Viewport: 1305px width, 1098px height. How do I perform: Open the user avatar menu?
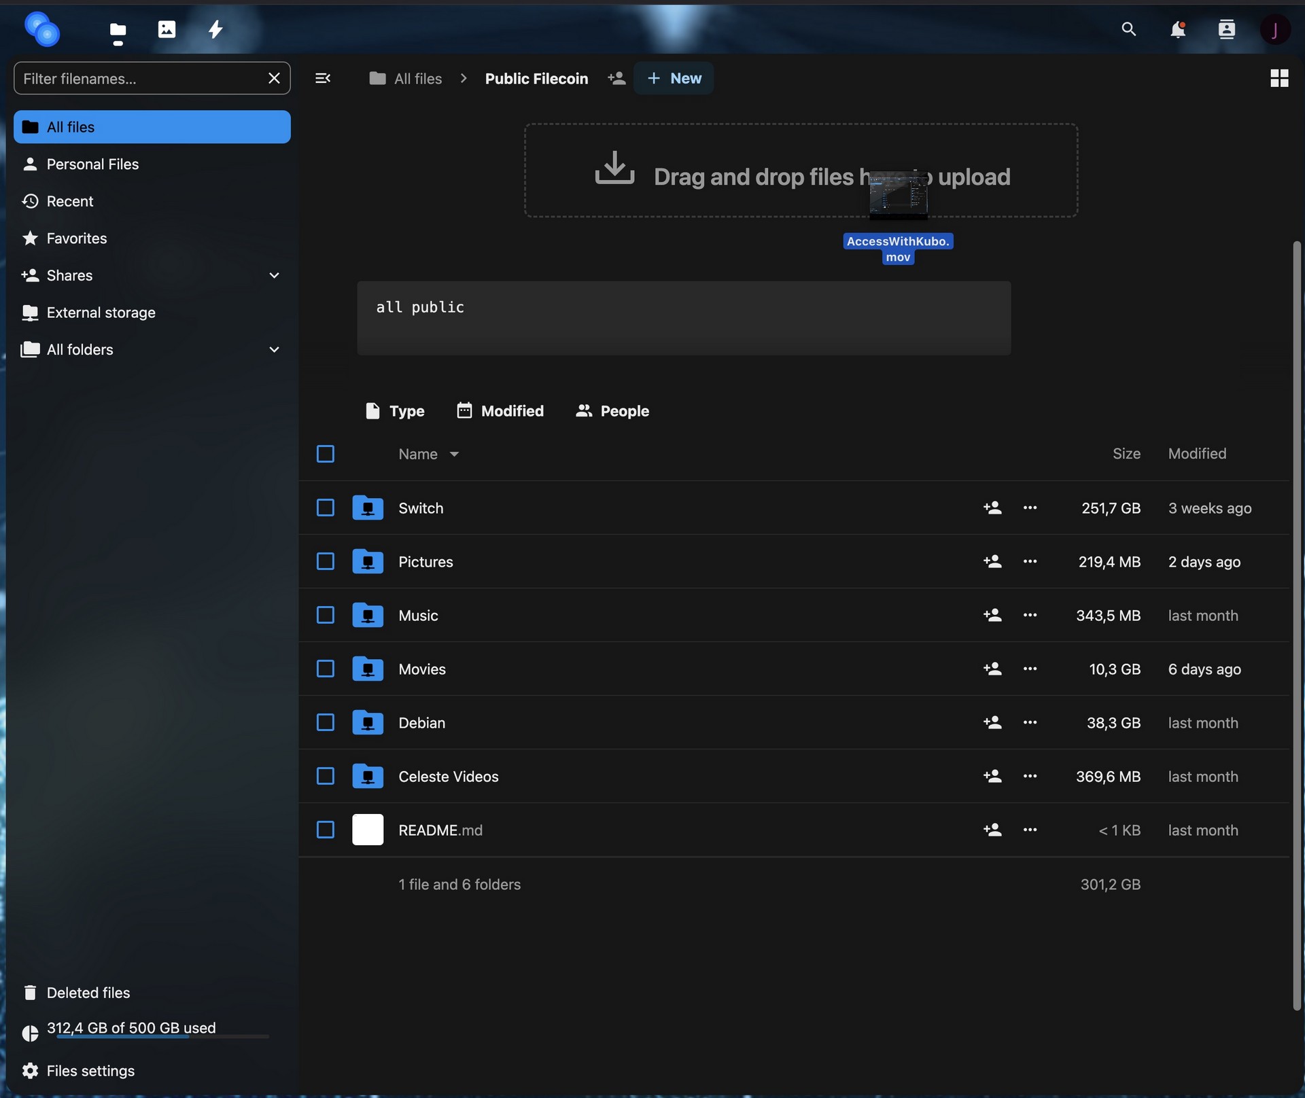tap(1274, 29)
